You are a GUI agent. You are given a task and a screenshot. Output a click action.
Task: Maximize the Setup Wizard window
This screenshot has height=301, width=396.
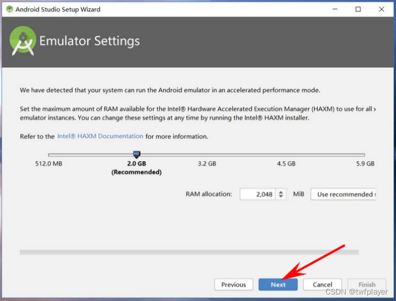pyautogui.click(x=358, y=9)
